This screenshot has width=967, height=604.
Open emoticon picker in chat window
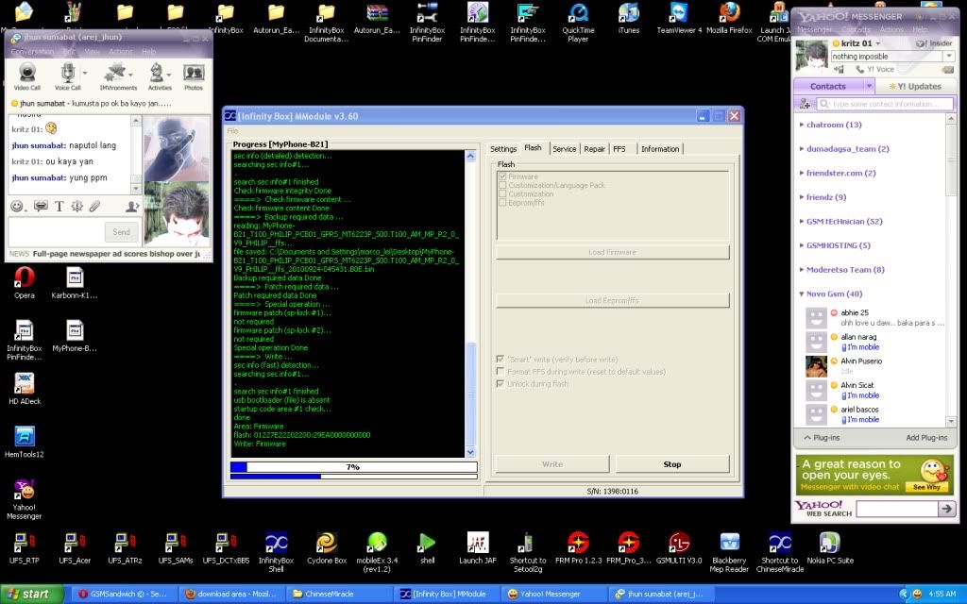coord(17,207)
